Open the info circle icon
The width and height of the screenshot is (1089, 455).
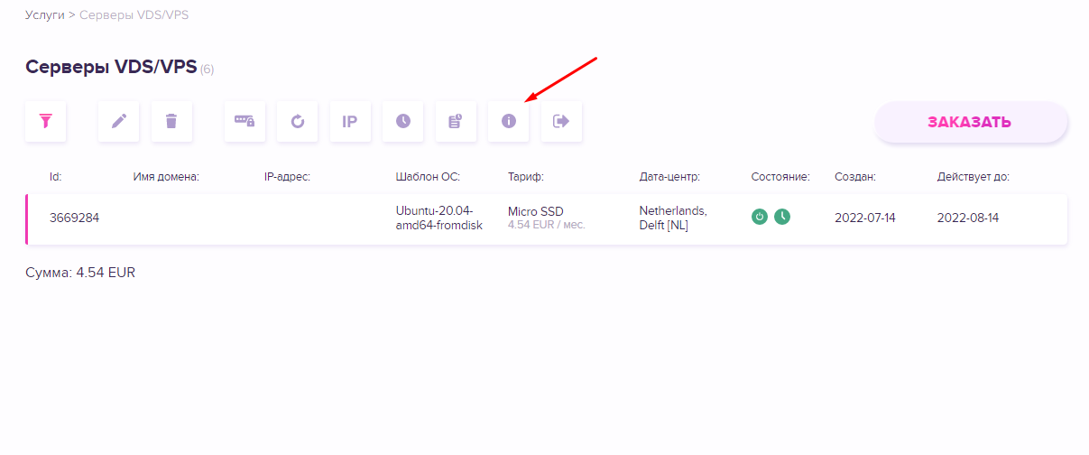[509, 122]
